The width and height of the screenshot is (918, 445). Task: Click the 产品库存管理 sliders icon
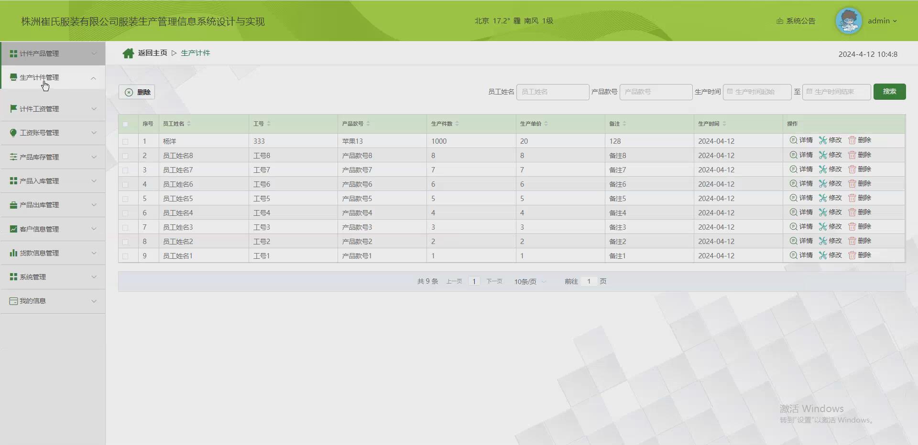[13, 157]
